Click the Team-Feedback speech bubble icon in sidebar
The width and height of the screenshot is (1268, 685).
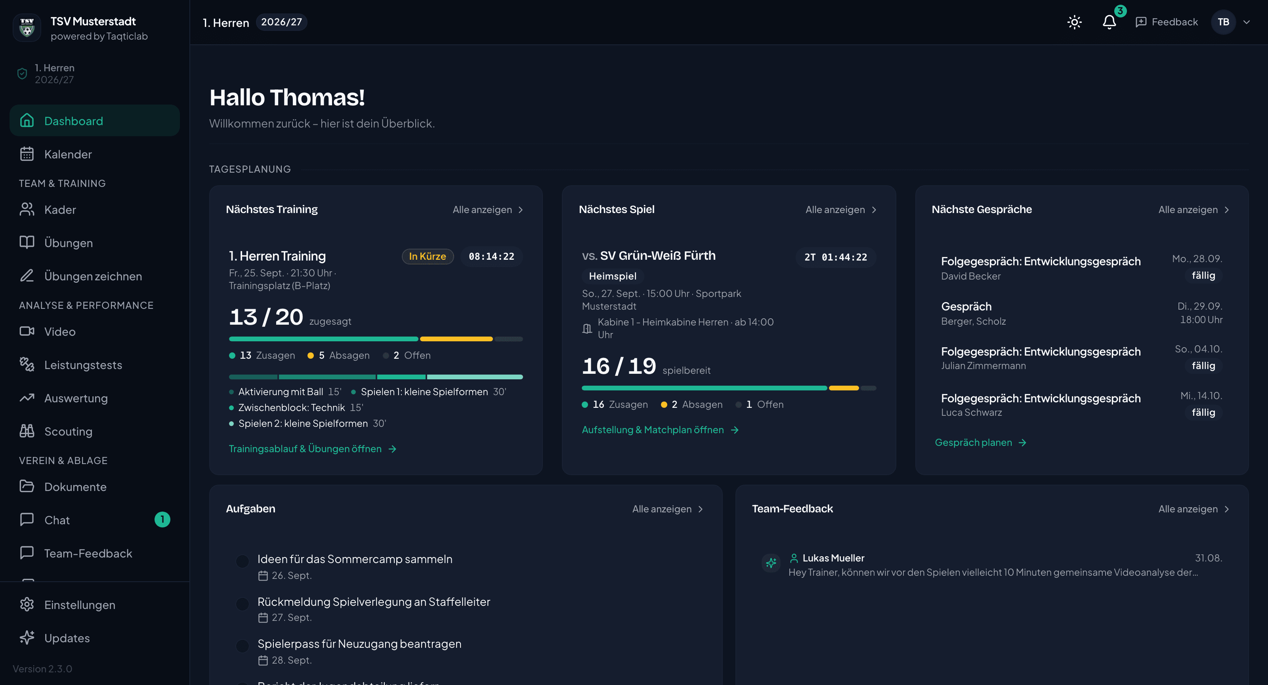click(x=27, y=553)
